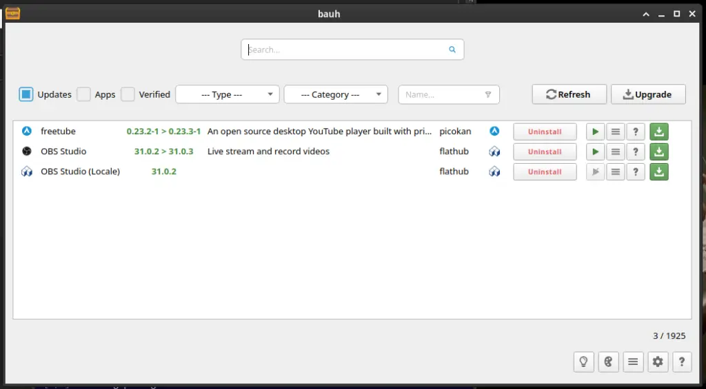Click the 3 / 1925 counter

(x=669, y=336)
